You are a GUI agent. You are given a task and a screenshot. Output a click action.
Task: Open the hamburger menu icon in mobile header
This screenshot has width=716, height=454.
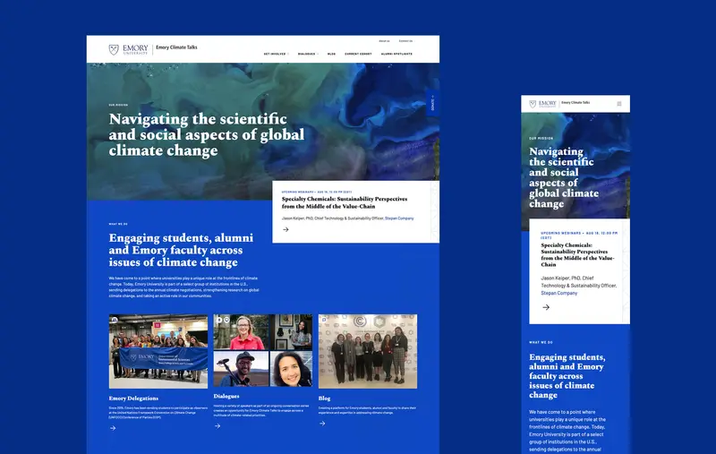tap(619, 104)
